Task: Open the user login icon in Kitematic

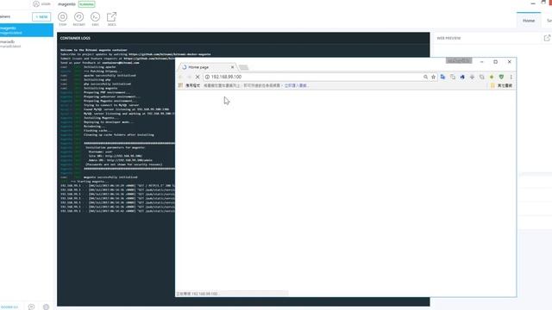Action: (x=36, y=3)
